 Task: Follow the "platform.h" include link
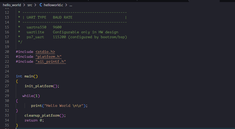[48, 57]
